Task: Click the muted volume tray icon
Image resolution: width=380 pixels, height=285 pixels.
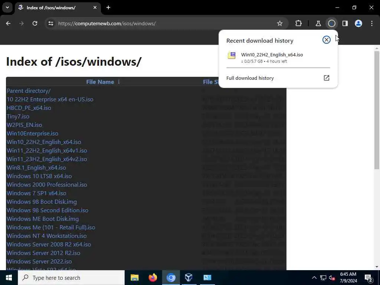Action: click(x=332, y=278)
